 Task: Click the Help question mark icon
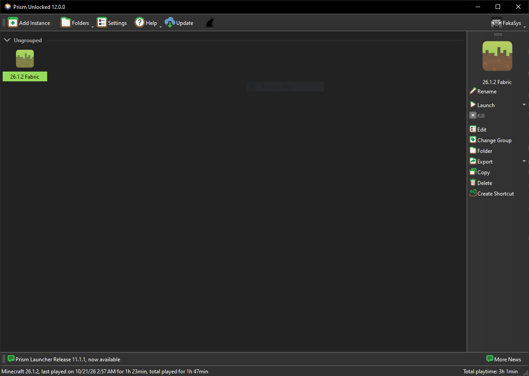(x=140, y=23)
